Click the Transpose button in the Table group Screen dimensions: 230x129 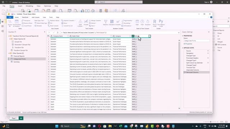[26, 21]
